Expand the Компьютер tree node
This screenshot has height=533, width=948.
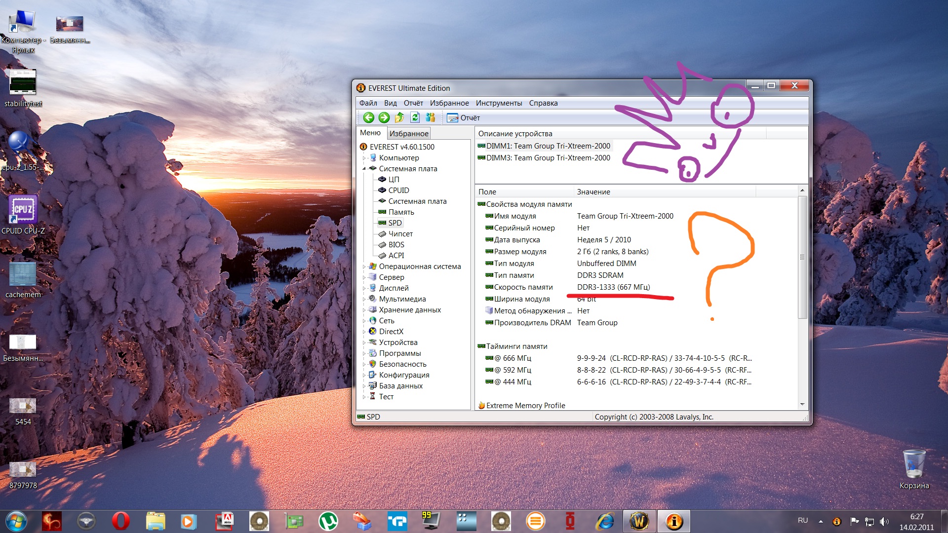click(x=364, y=158)
